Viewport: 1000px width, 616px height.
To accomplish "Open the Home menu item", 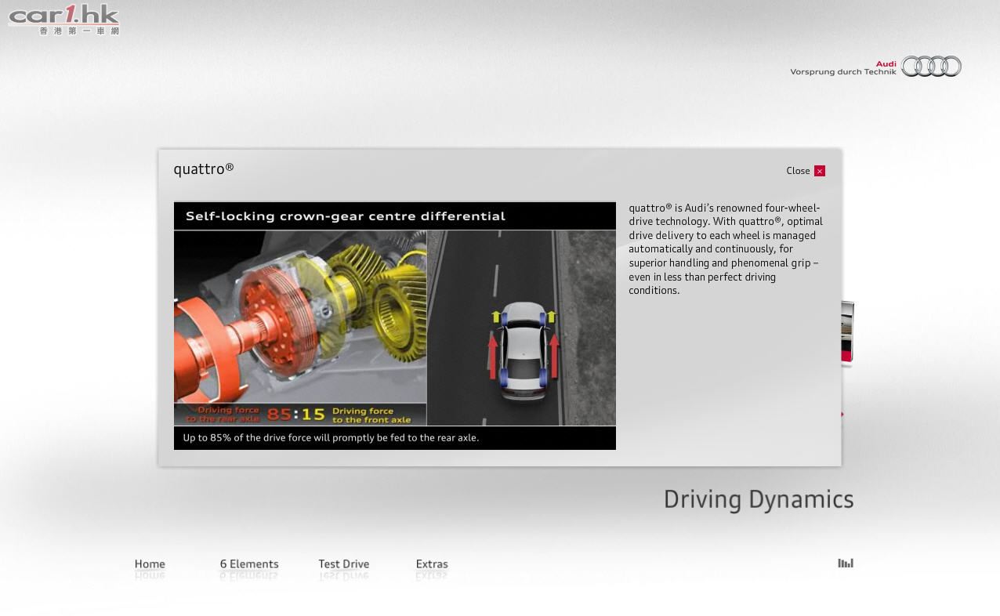I will tap(150, 563).
